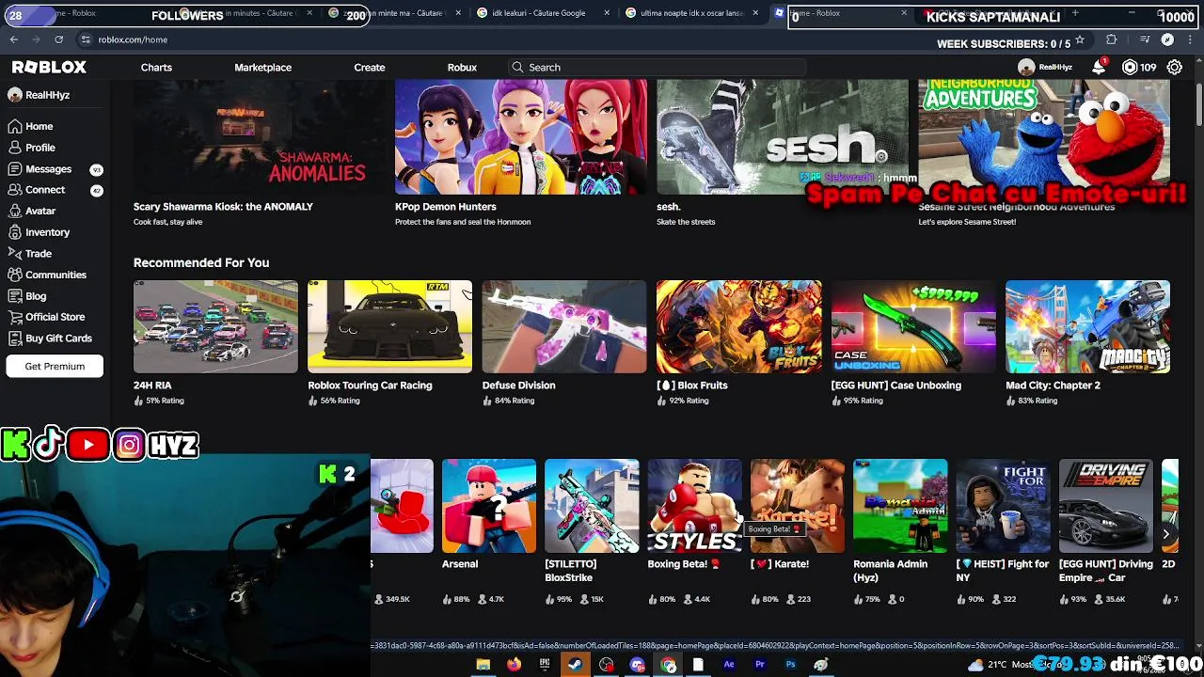Open Official Store in the sidebar
Image resolution: width=1204 pixels, height=677 pixels.
55,317
